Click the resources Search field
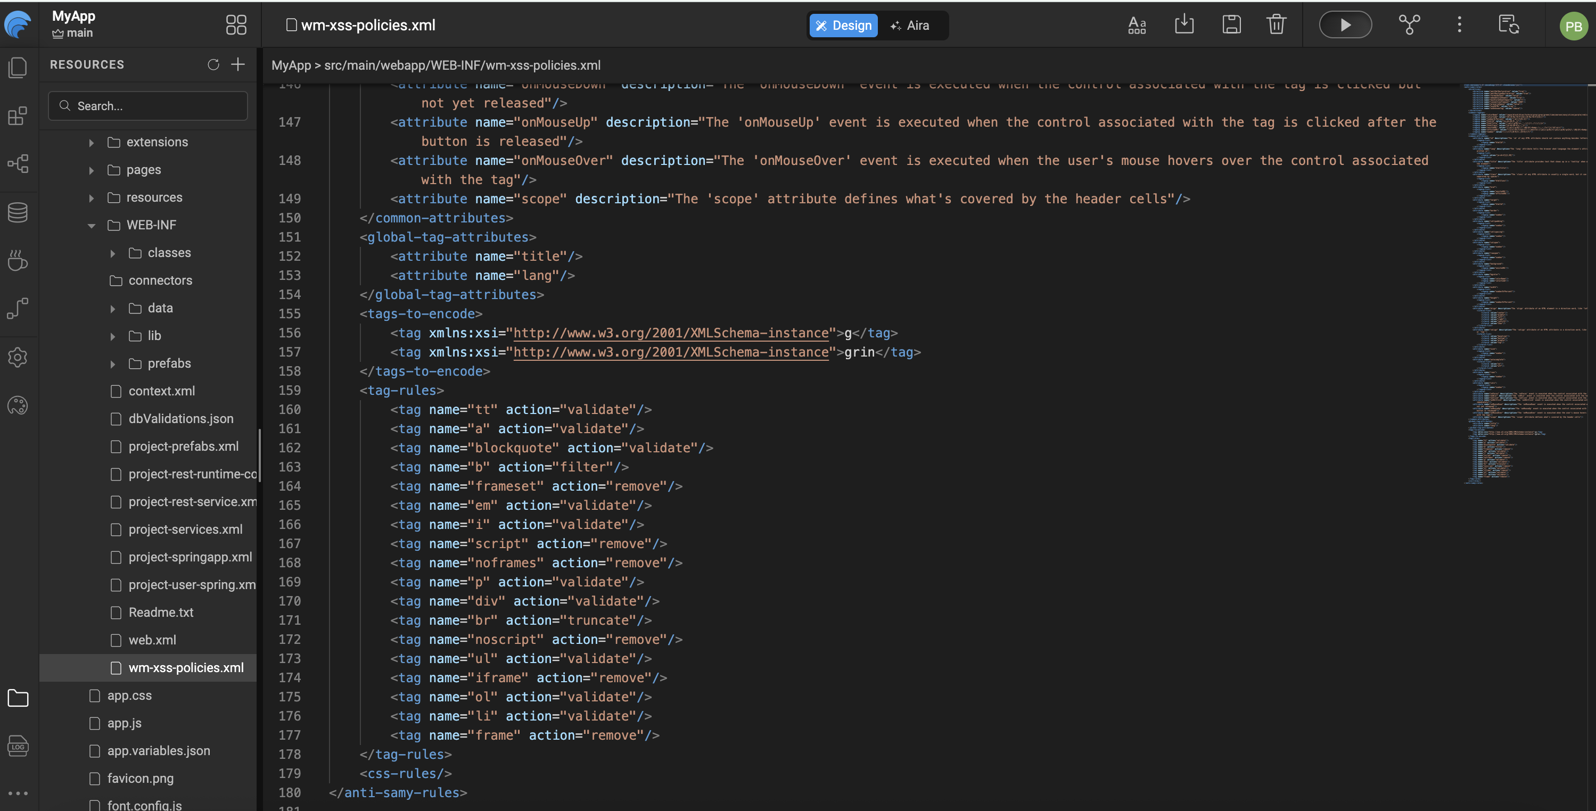This screenshot has width=1596, height=811. 149,106
